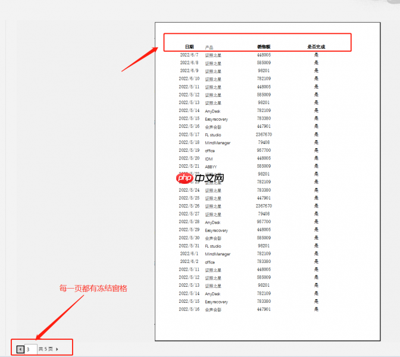This screenshot has width=400, height=357.
Task: Go to the previous preview page
Action: [20, 349]
